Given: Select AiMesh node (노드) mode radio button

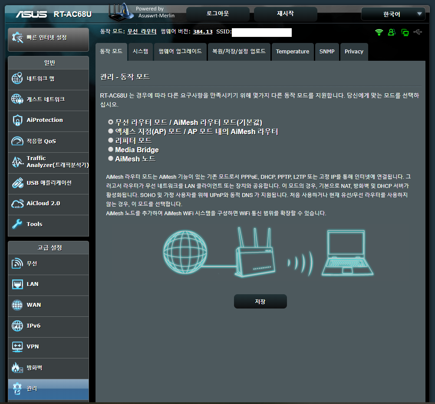Looking at the screenshot, I should [x=111, y=158].
